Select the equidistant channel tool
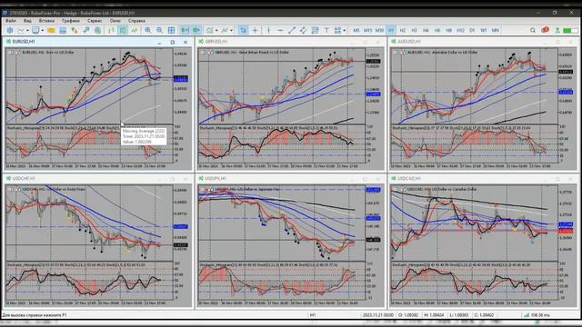 tap(303, 30)
